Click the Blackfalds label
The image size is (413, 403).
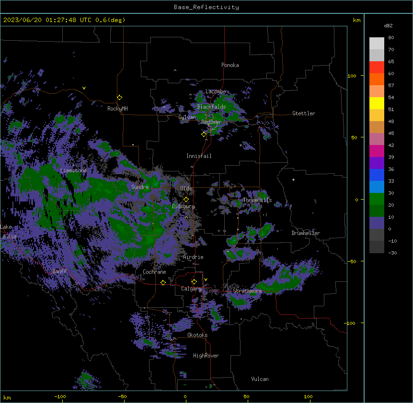[x=211, y=107]
